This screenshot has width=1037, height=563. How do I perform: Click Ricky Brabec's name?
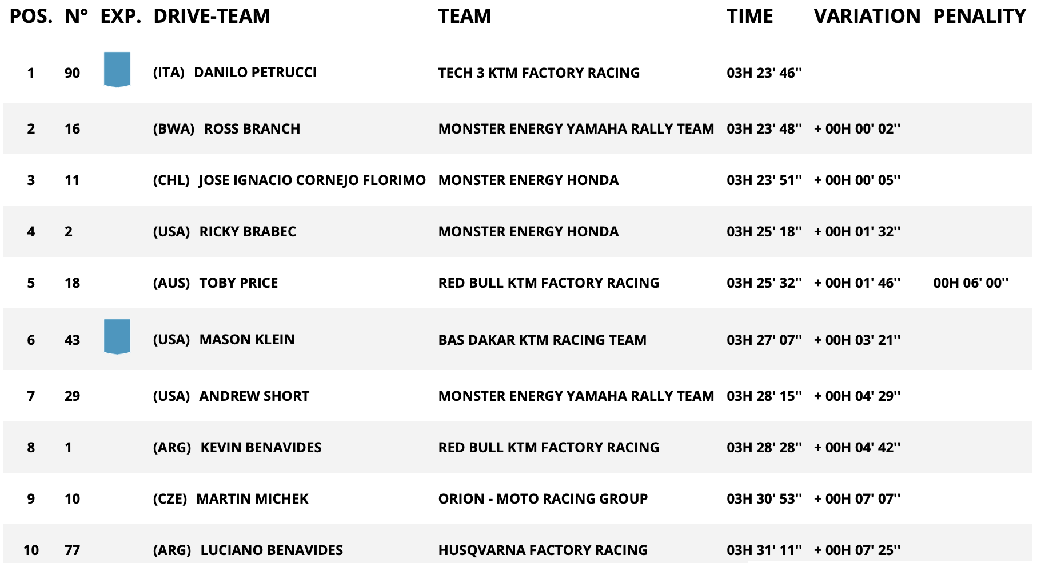pyautogui.click(x=248, y=232)
